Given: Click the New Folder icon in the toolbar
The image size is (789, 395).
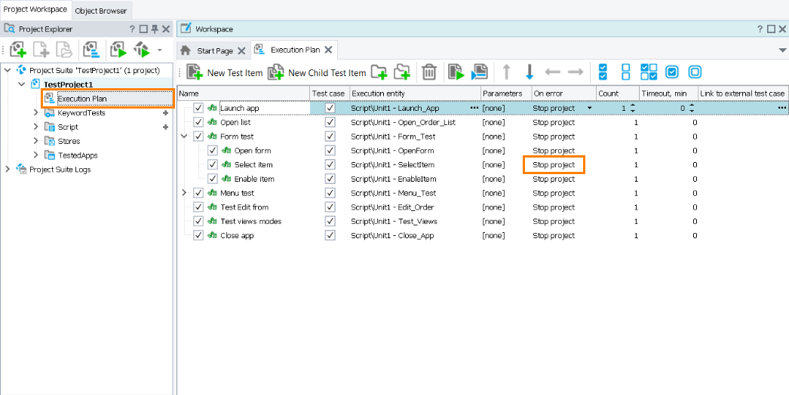Looking at the screenshot, I should click(379, 72).
